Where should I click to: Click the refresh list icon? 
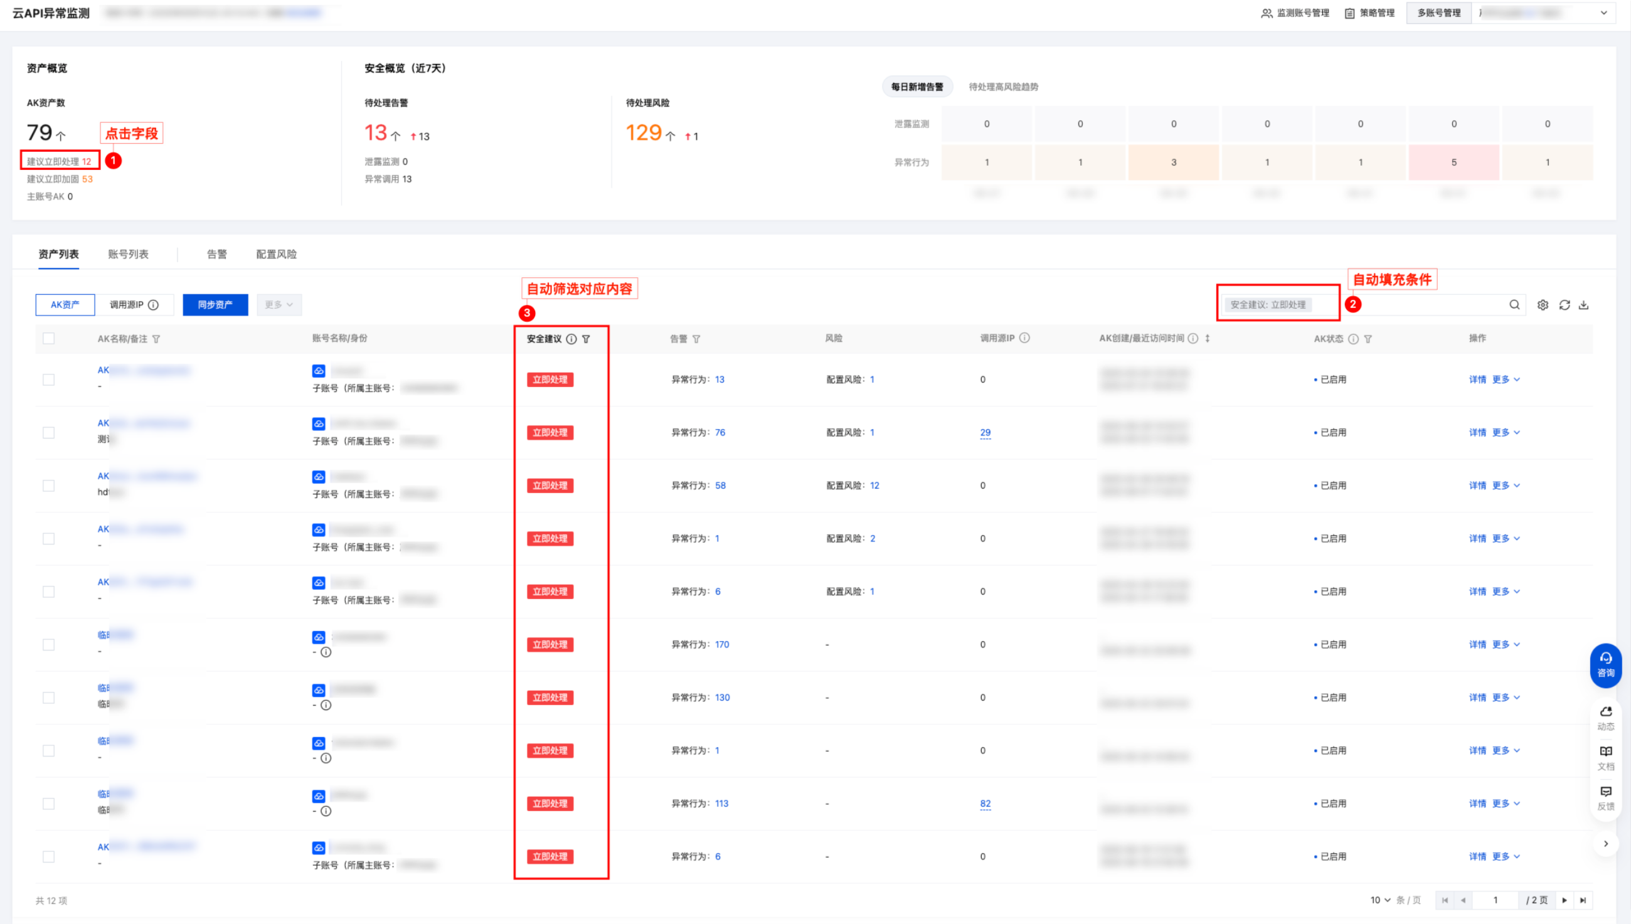(1565, 305)
